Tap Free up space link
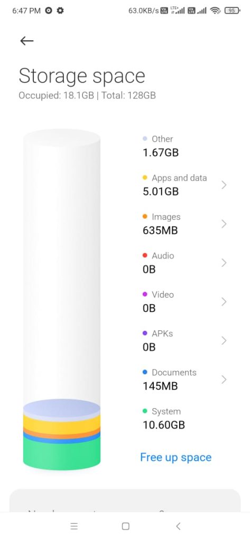The height and width of the screenshot is (542, 250). pyautogui.click(x=176, y=457)
